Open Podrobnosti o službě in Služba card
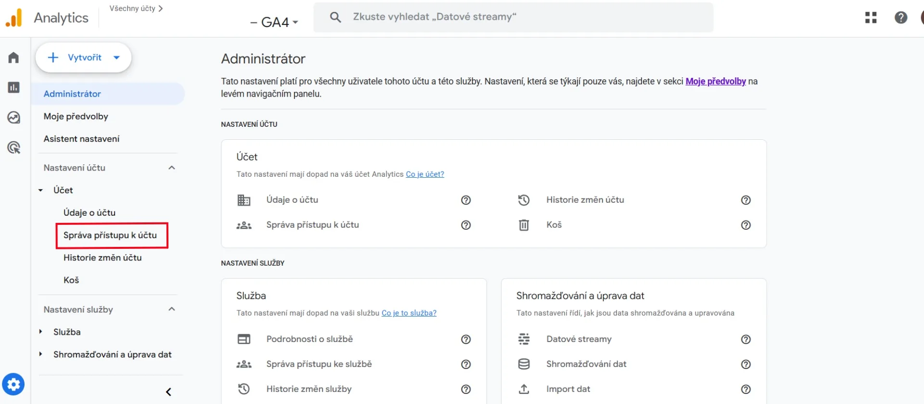The image size is (924, 404). tap(309, 339)
